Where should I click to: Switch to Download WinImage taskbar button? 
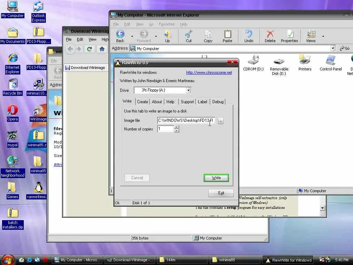click(130, 260)
